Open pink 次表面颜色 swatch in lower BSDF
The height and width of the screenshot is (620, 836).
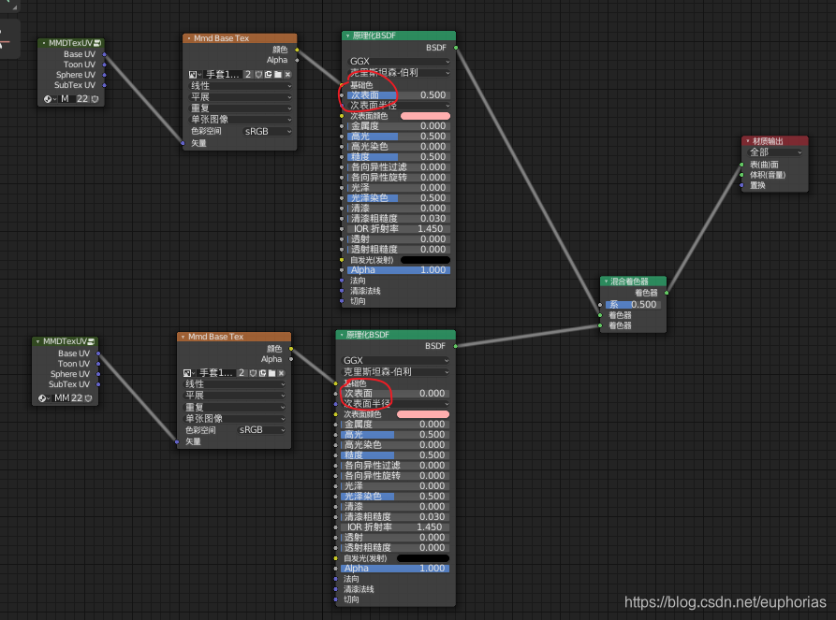423,414
